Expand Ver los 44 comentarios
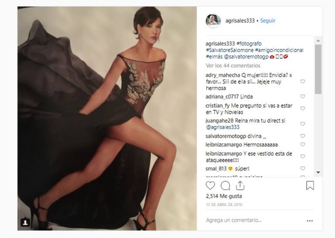The width and height of the screenshot is (335, 238). (x=233, y=65)
